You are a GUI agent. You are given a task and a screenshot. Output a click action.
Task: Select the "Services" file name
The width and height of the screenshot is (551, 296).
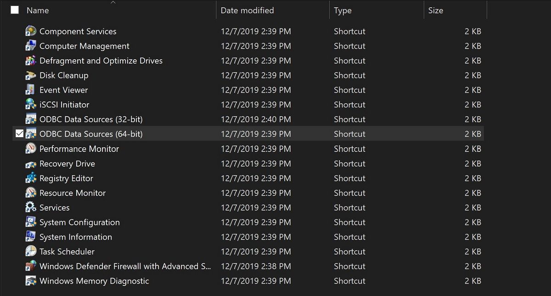tap(55, 207)
